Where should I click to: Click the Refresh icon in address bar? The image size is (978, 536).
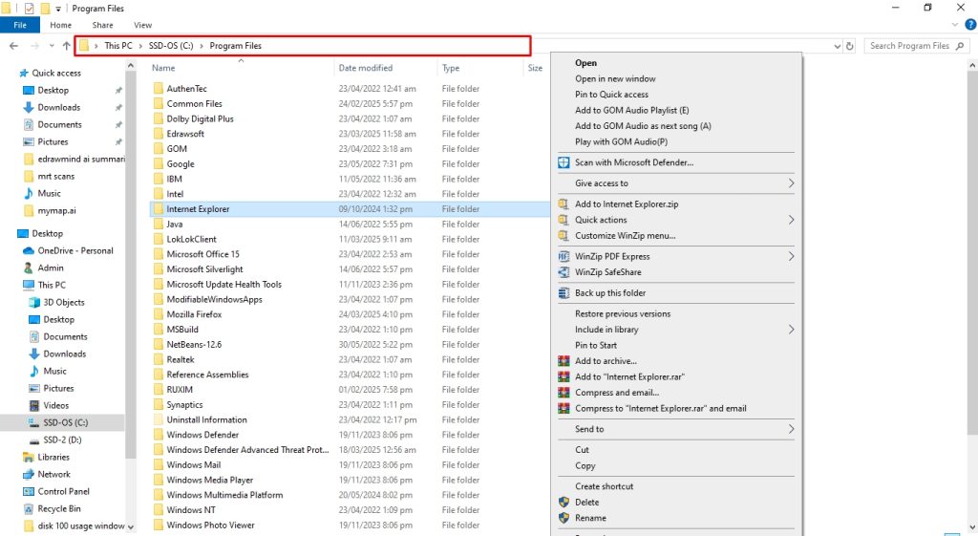pyautogui.click(x=849, y=46)
